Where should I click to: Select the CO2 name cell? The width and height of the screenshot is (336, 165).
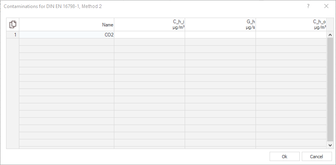[x=67, y=35]
